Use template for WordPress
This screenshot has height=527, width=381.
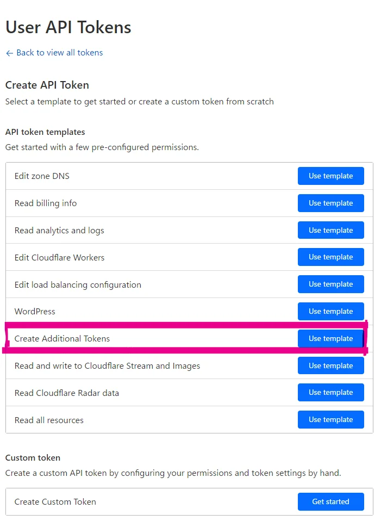[x=330, y=311]
